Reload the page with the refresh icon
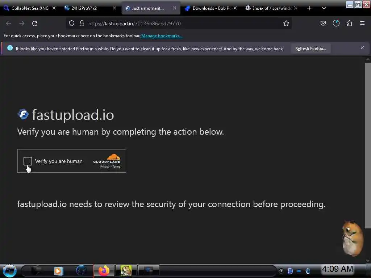This screenshot has width=371, height=278. (x=35, y=24)
